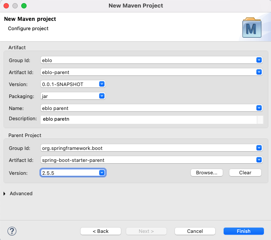Click the Configure project subtitle text
This screenshot has height=240, width=271.
[x=28, y=28]
